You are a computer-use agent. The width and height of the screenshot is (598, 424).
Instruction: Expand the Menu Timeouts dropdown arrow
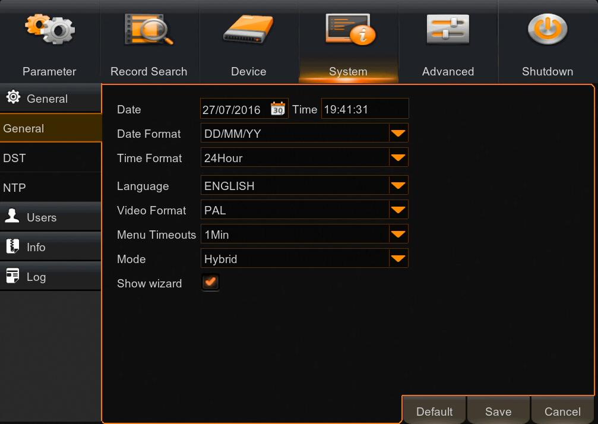click(398, 234)
